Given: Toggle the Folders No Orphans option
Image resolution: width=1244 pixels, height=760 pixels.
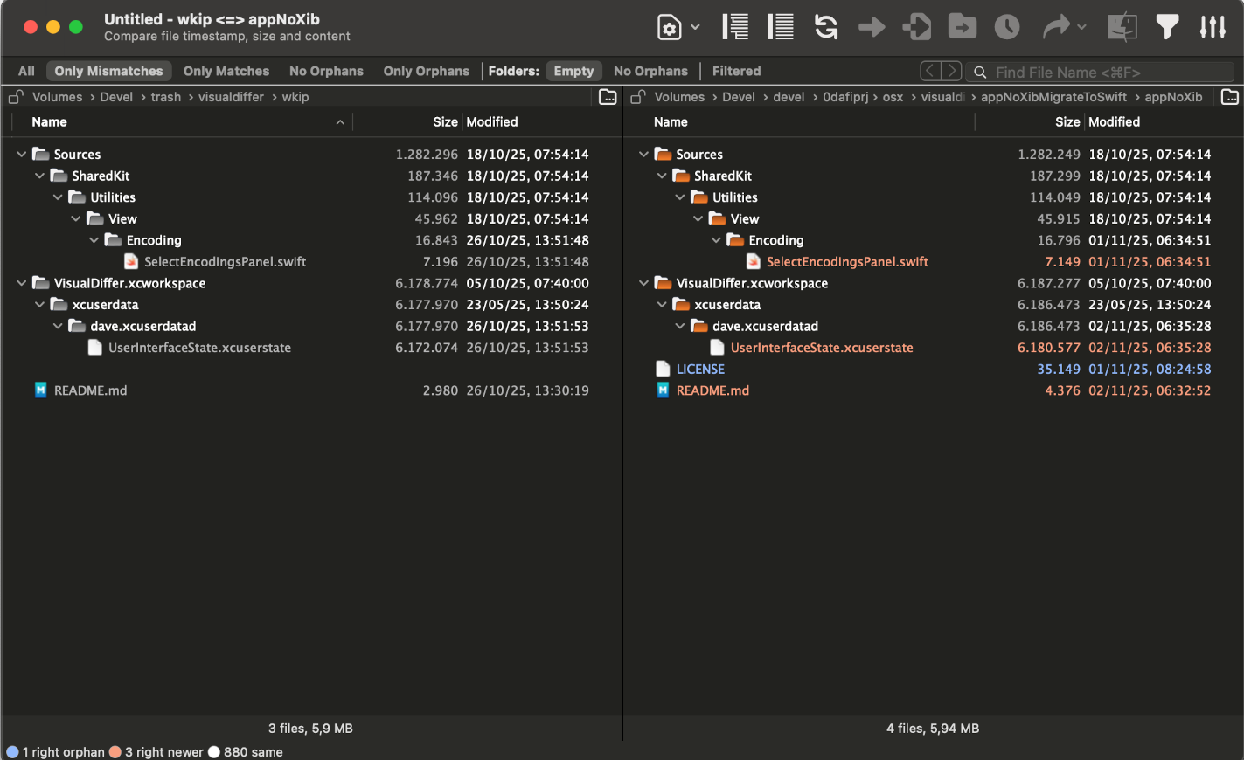Looking at the screenshot, I should [650, 71].
